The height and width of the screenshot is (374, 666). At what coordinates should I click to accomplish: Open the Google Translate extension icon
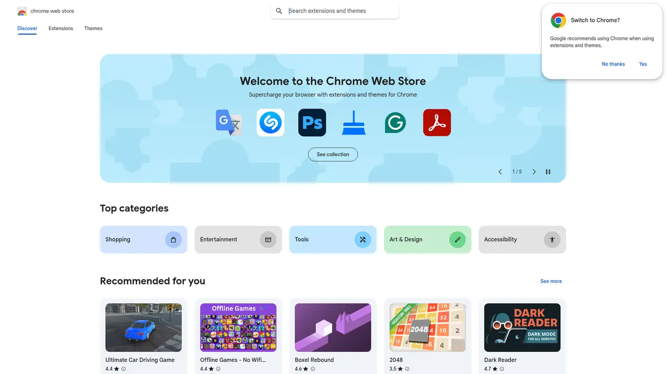(229, 123)
